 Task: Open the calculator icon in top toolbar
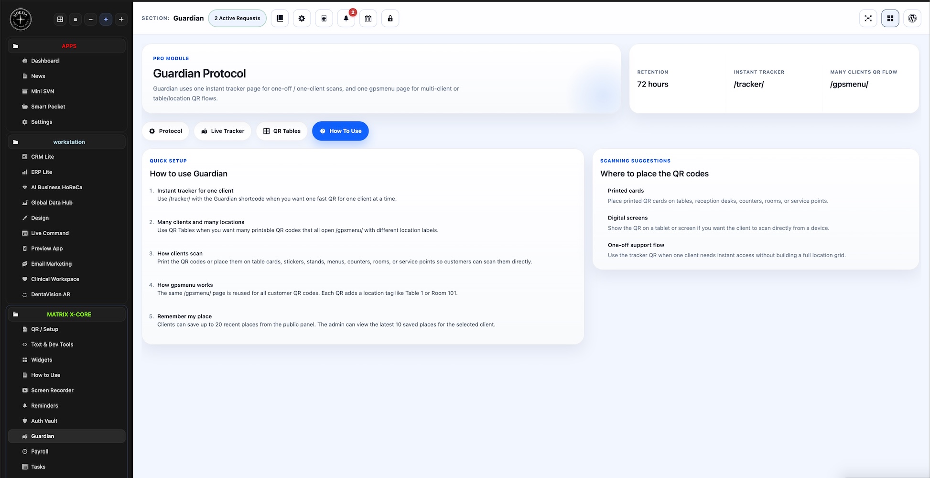(324, 18)
